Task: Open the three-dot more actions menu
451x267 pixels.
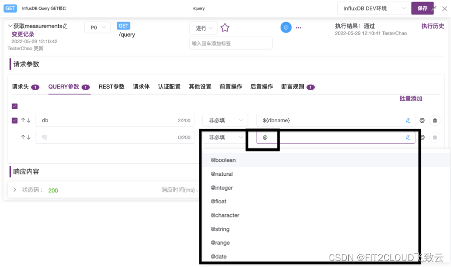Action: point(299,28)
